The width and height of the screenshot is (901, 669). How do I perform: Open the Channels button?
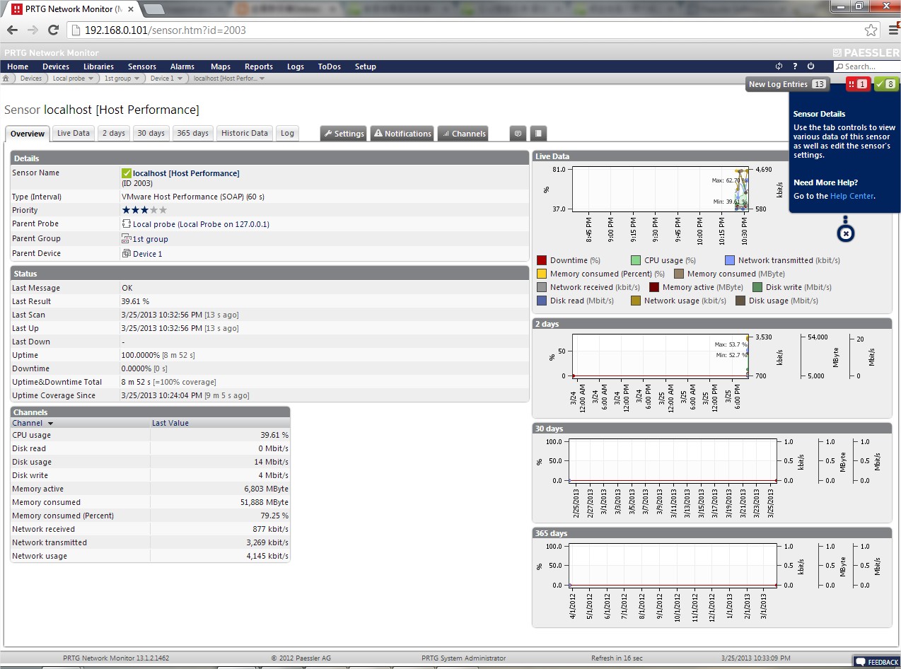[x=463, y=133]
